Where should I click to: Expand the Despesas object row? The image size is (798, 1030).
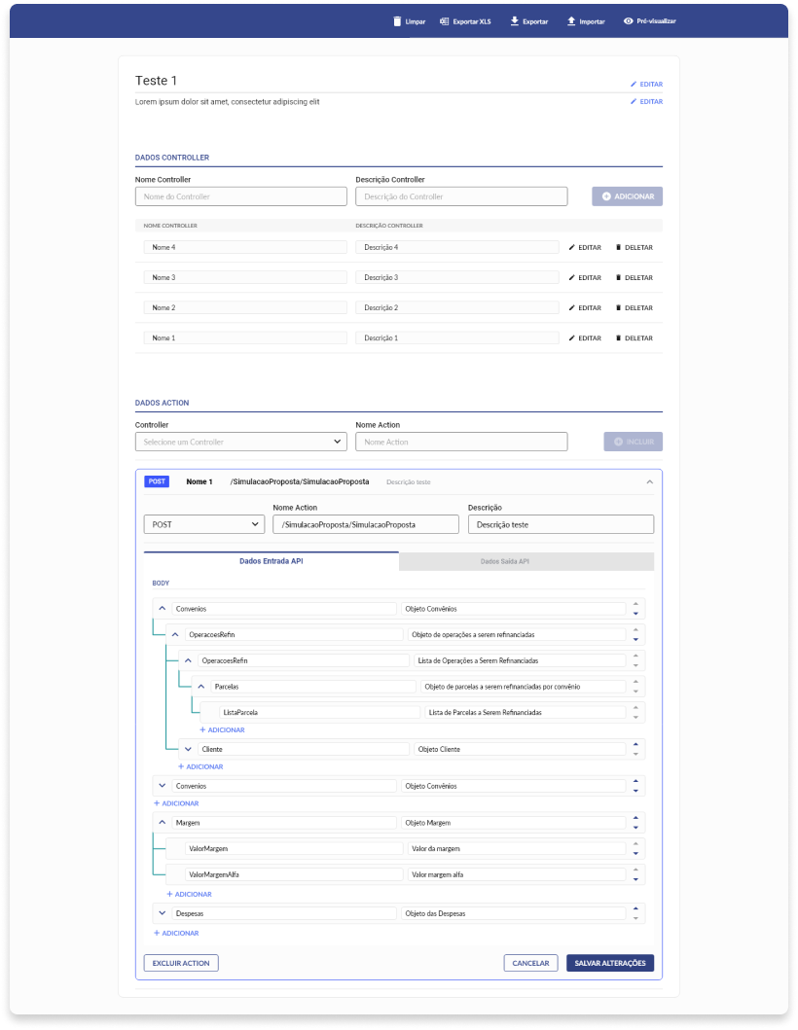[x=163, y=913]
